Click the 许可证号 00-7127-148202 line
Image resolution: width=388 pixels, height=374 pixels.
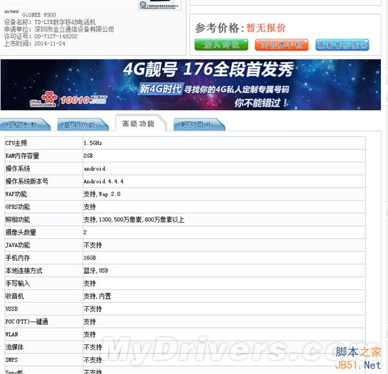tap(41, 36)
